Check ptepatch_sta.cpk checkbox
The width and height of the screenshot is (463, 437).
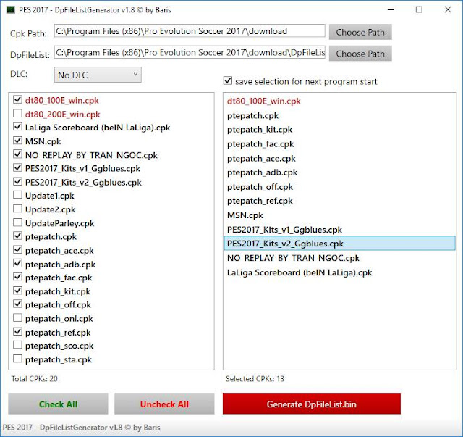pyautogui.click(x=17, y=359)
